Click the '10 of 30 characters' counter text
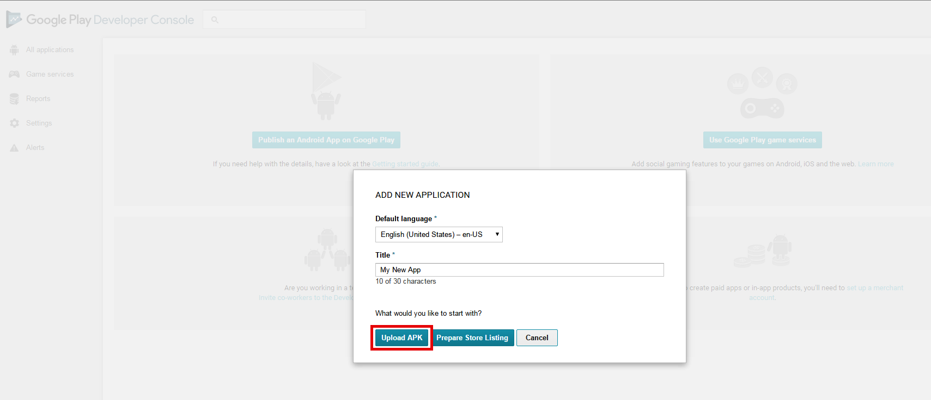The width and height of the screenshot is (931, 400). tap(405, 281)
